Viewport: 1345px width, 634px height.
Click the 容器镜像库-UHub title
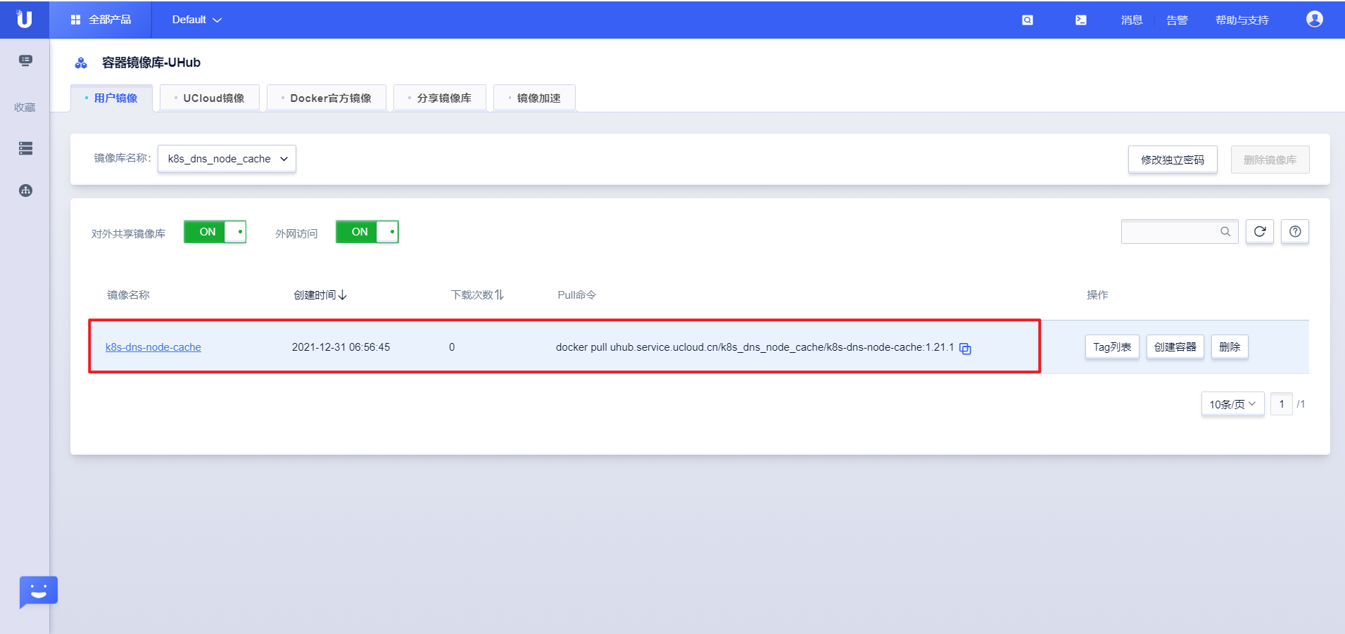(x=151, y=63)
